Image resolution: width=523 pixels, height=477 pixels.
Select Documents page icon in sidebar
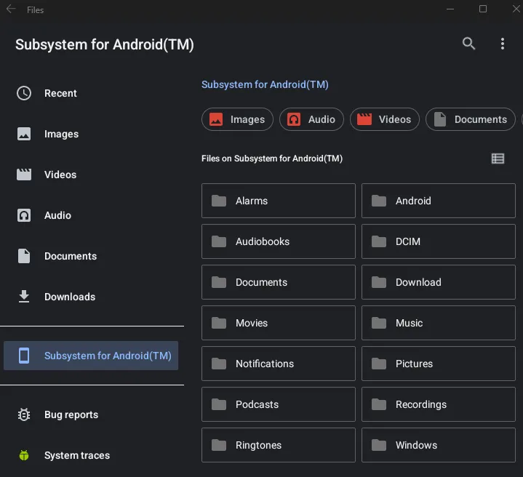click(x=24, y=256)
